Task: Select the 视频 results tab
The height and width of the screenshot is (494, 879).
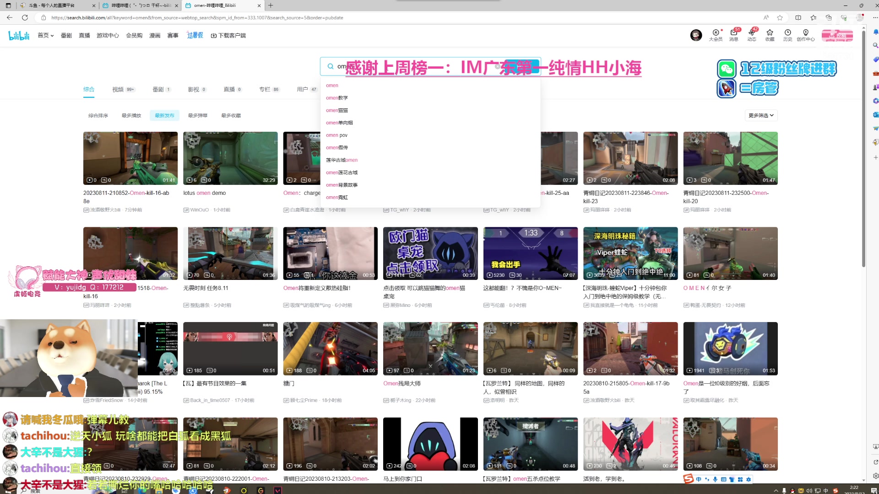Action: pos(124,89)
